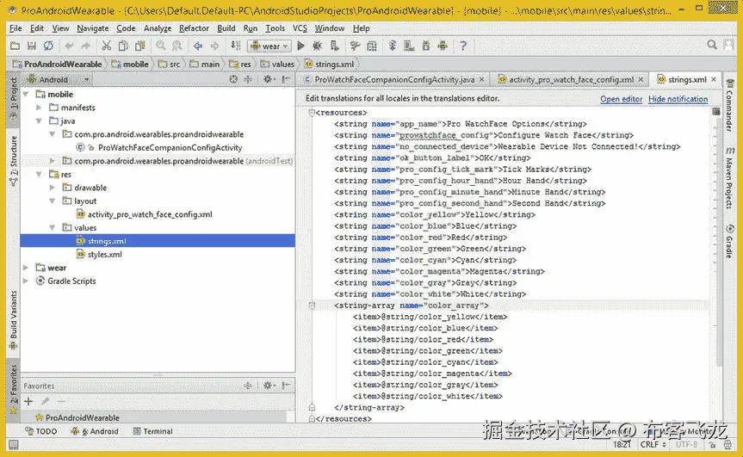Image resolution: width=743 pixels, height=457 pixels.
Task: Toggle the Commander side tab
Action: 730,106
